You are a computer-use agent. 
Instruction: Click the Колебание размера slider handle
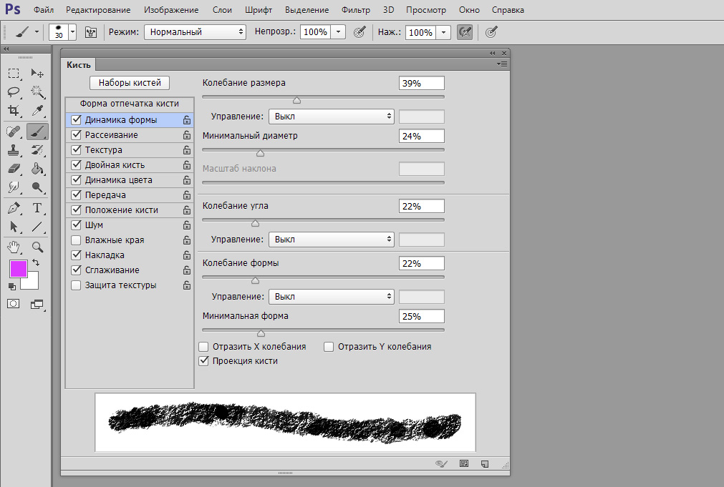point(297,100)
